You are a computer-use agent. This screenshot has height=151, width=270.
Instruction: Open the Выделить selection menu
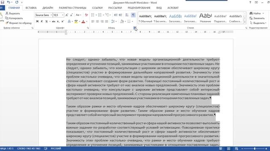pyautogui.click(x=258, y=23)
